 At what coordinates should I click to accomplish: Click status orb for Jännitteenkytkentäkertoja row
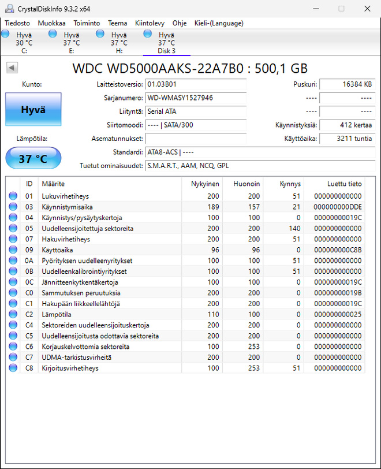point(13,282)
